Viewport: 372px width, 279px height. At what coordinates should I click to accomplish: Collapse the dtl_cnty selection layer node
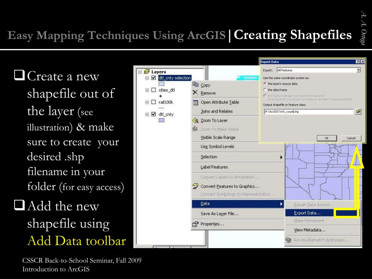pyautogui.click(x=147, y=78)
